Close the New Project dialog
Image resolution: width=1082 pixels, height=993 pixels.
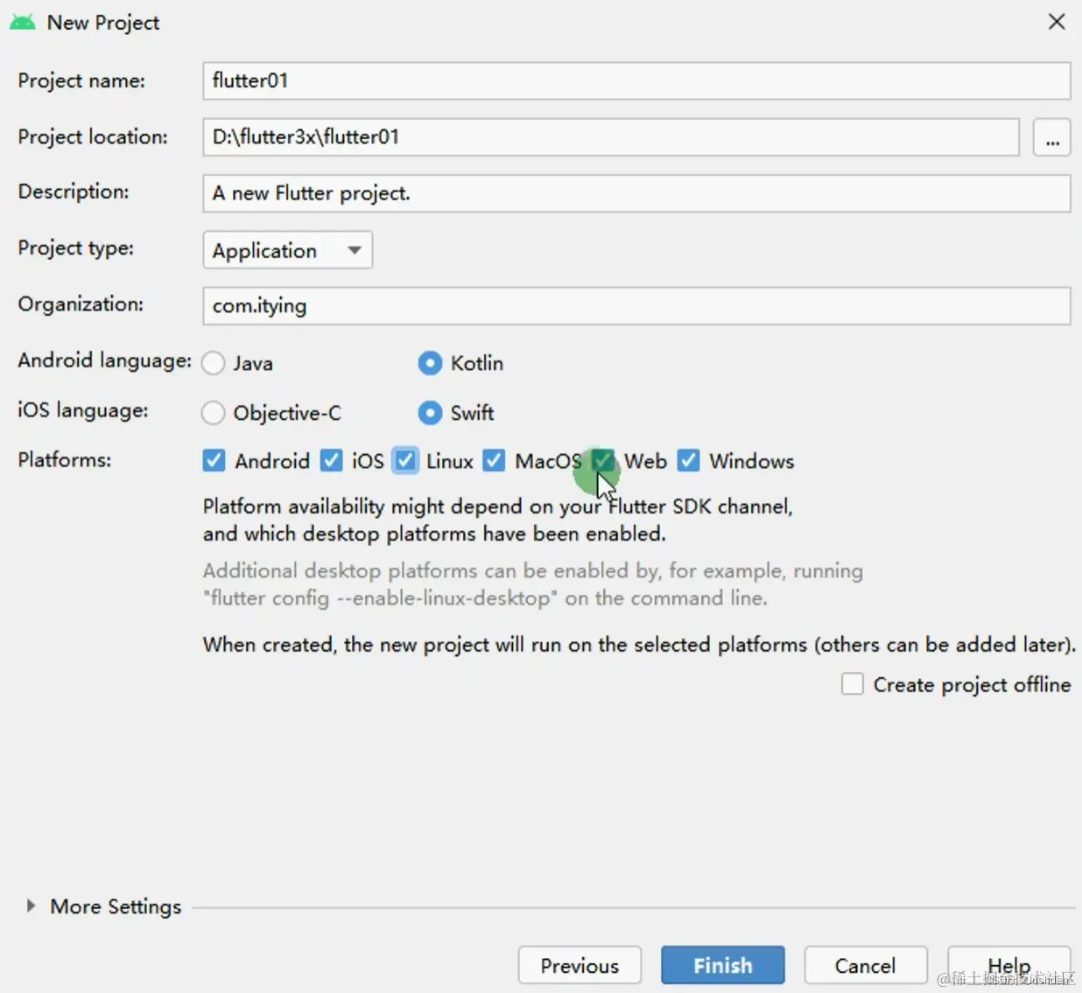click(x=1057, y=22)
